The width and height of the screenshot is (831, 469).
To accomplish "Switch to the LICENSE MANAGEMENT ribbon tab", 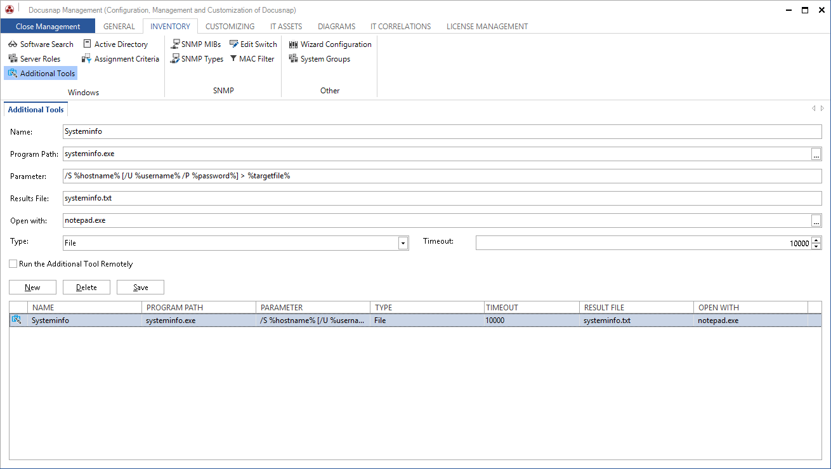I will [487, 27].
